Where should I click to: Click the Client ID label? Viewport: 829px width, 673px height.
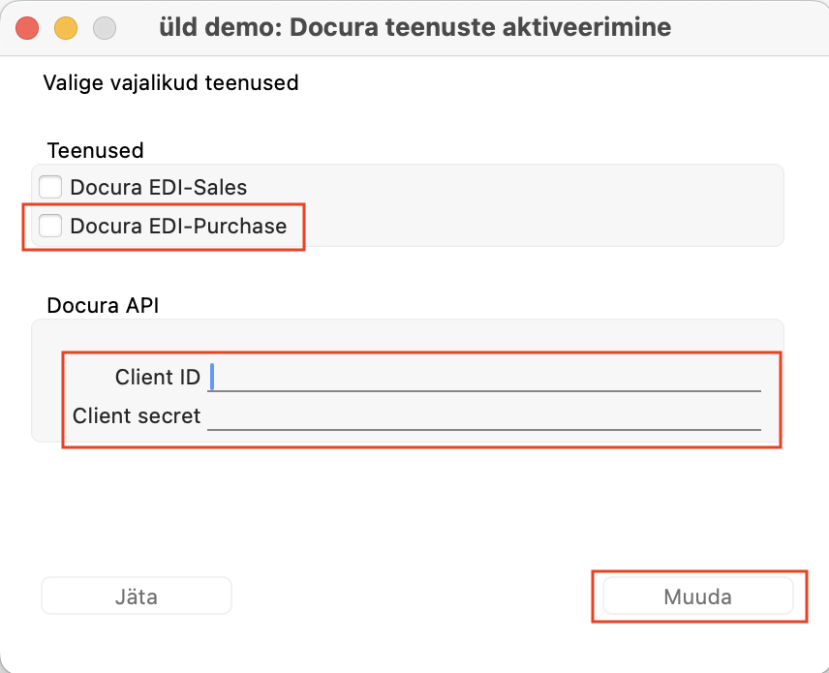pos(158,377)
